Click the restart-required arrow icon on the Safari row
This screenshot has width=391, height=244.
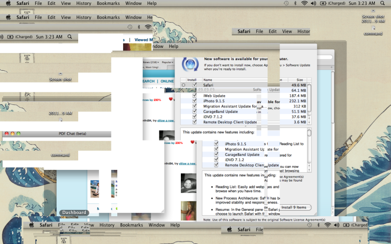tap(184, 85)
